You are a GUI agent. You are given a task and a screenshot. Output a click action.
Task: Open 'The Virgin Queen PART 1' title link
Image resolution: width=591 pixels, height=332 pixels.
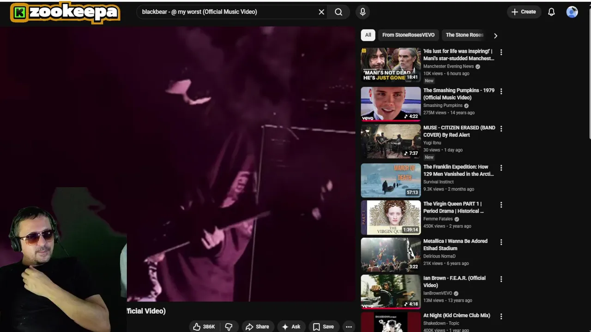click(453, 207)
